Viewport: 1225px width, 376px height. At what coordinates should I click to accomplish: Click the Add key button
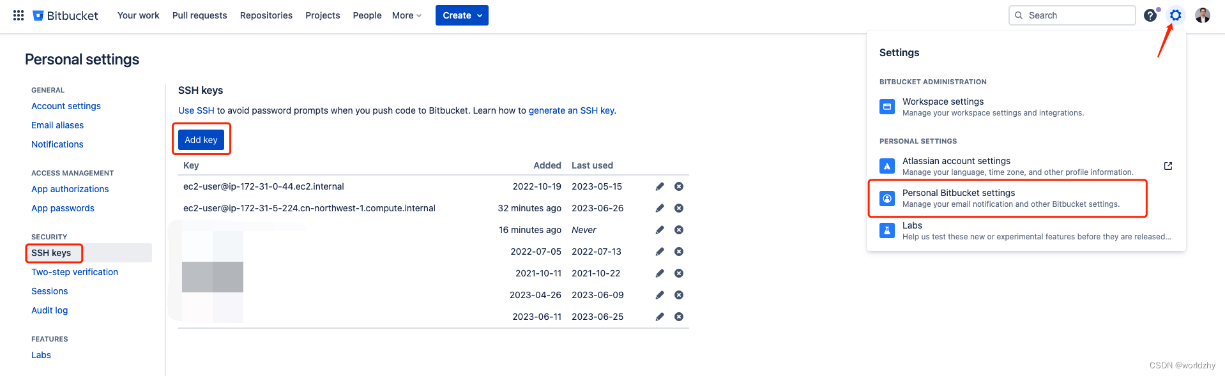point(201,140)
